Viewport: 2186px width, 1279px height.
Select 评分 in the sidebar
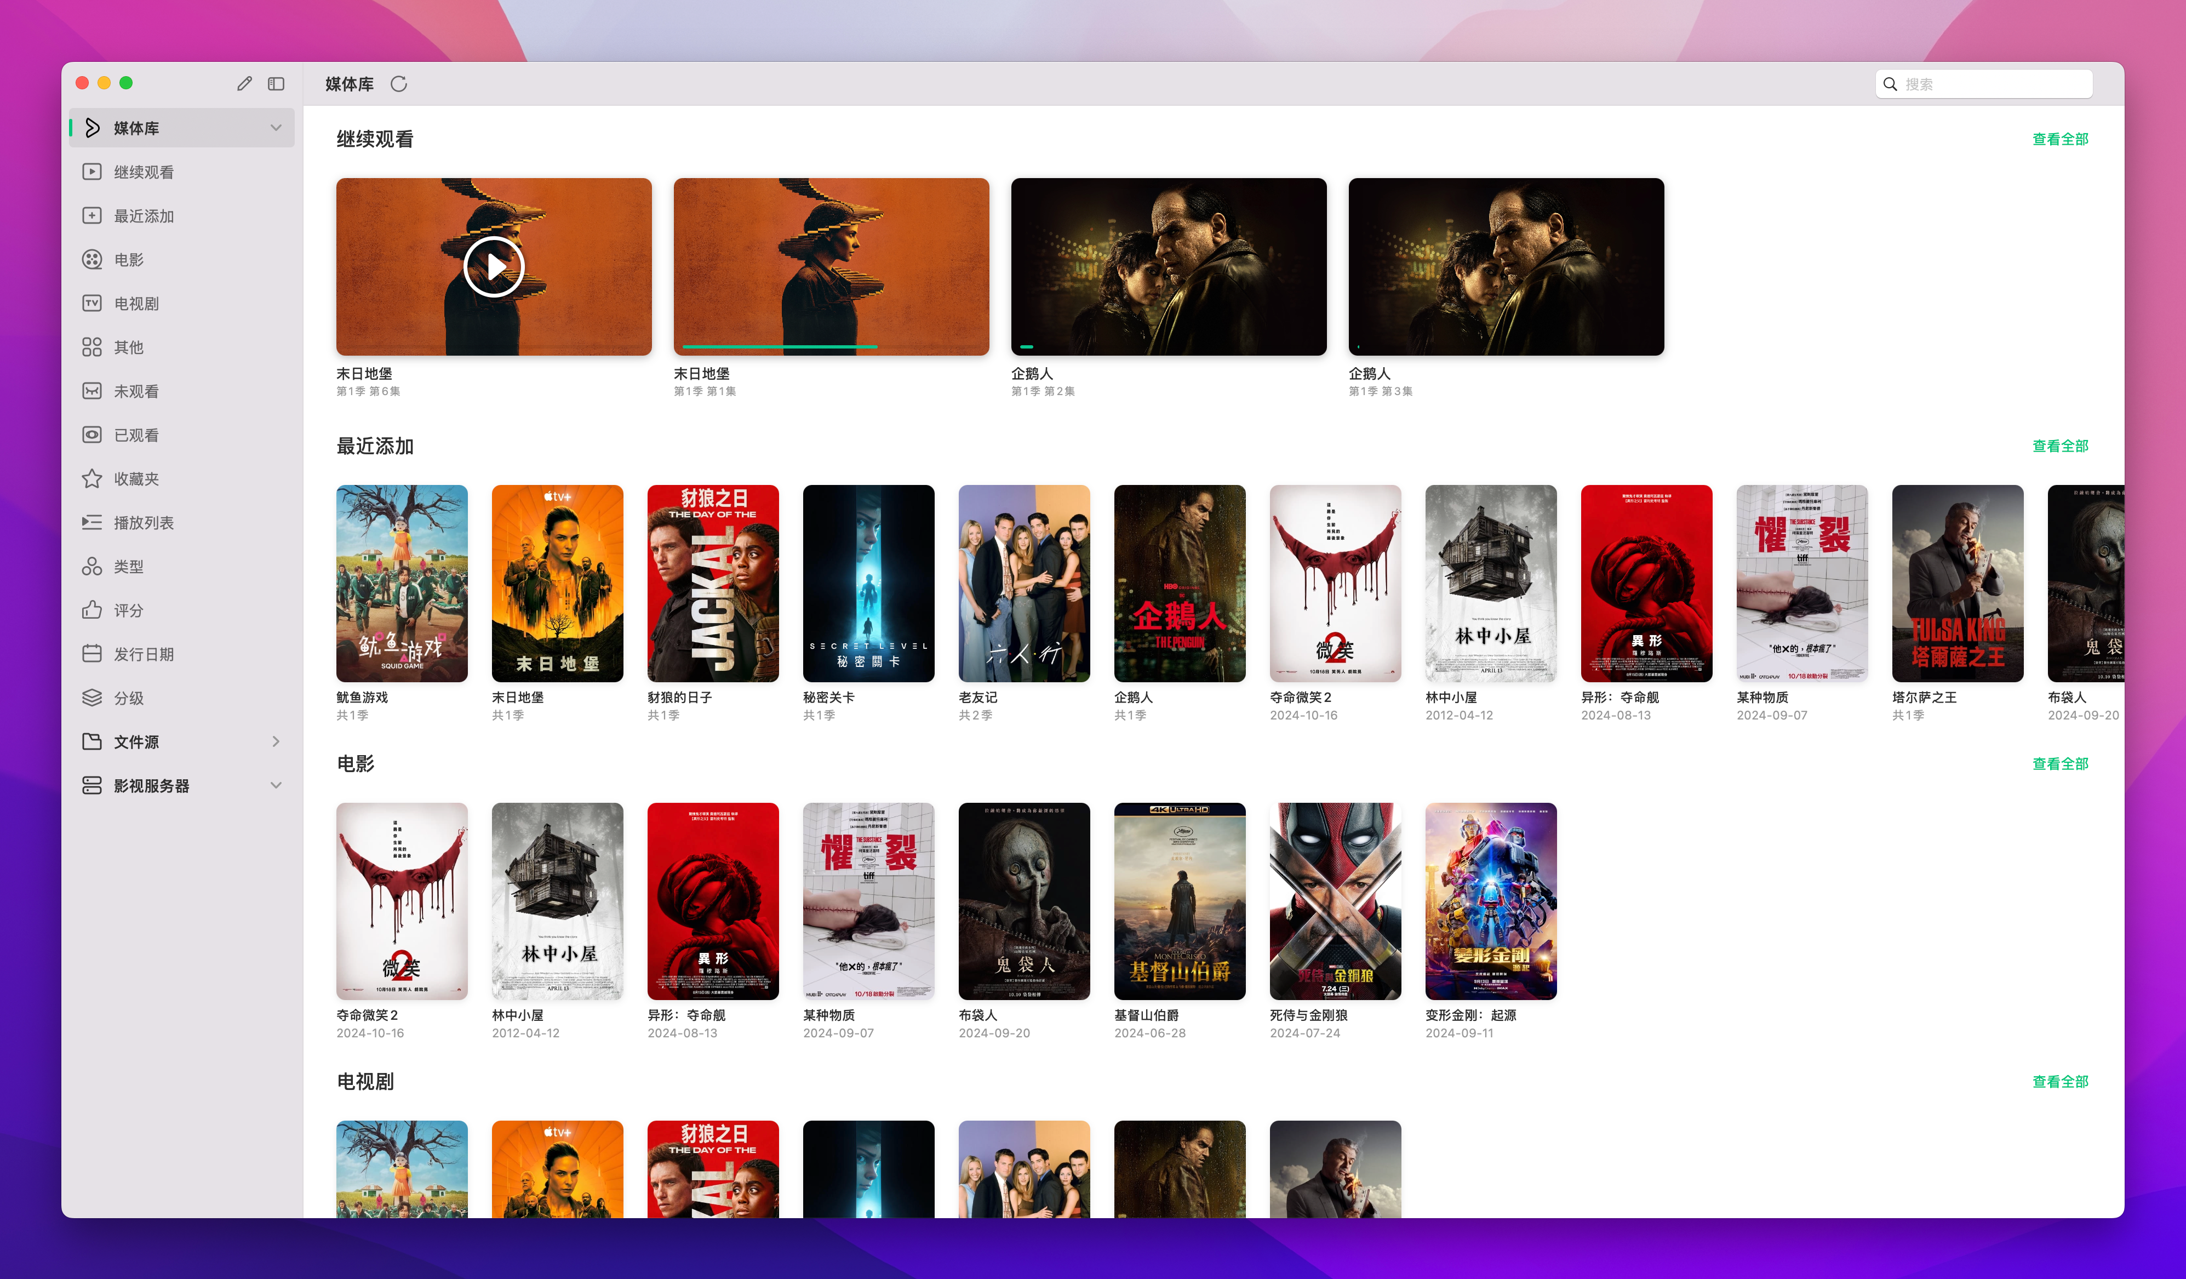coord(182,610)
